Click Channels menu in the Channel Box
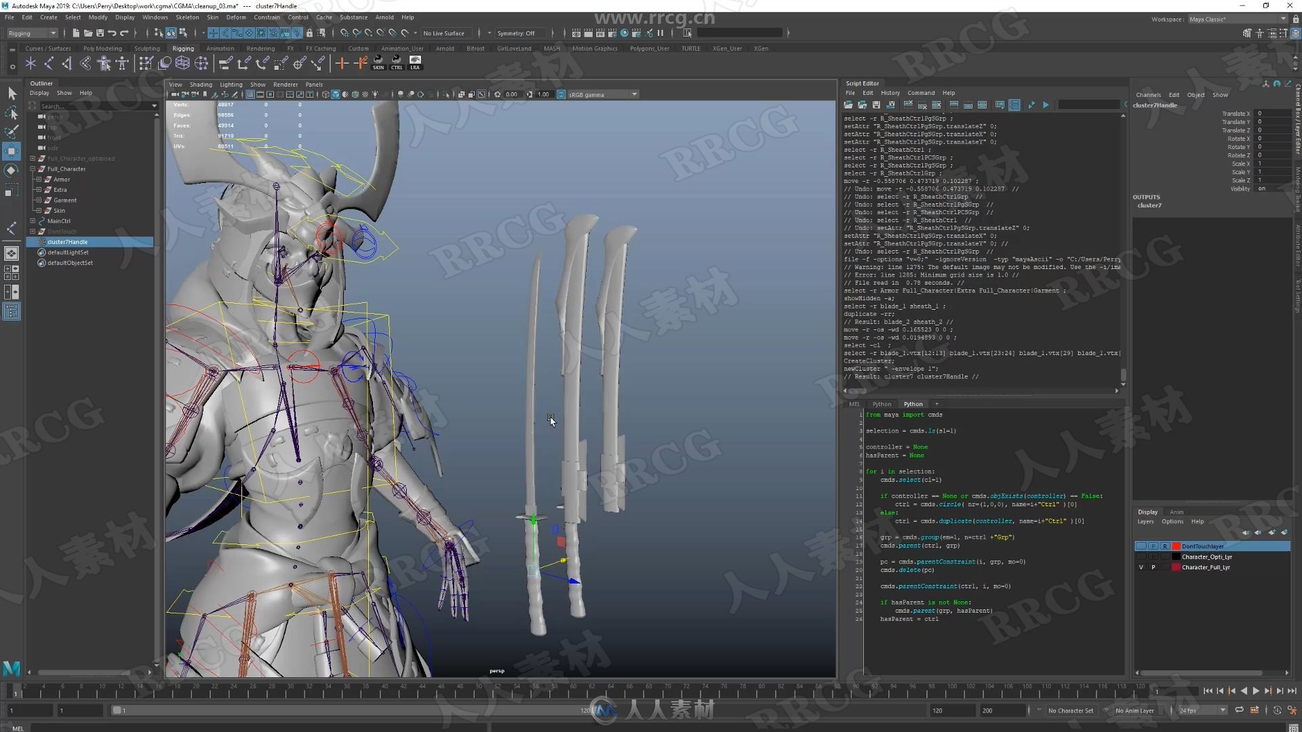This screenshot has width=1302, height=732. pyautogui.click(x=1148, y=95)
